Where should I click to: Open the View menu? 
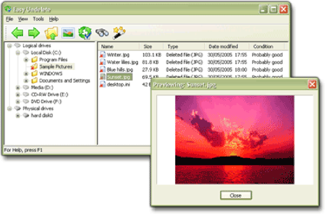point(23,19)
